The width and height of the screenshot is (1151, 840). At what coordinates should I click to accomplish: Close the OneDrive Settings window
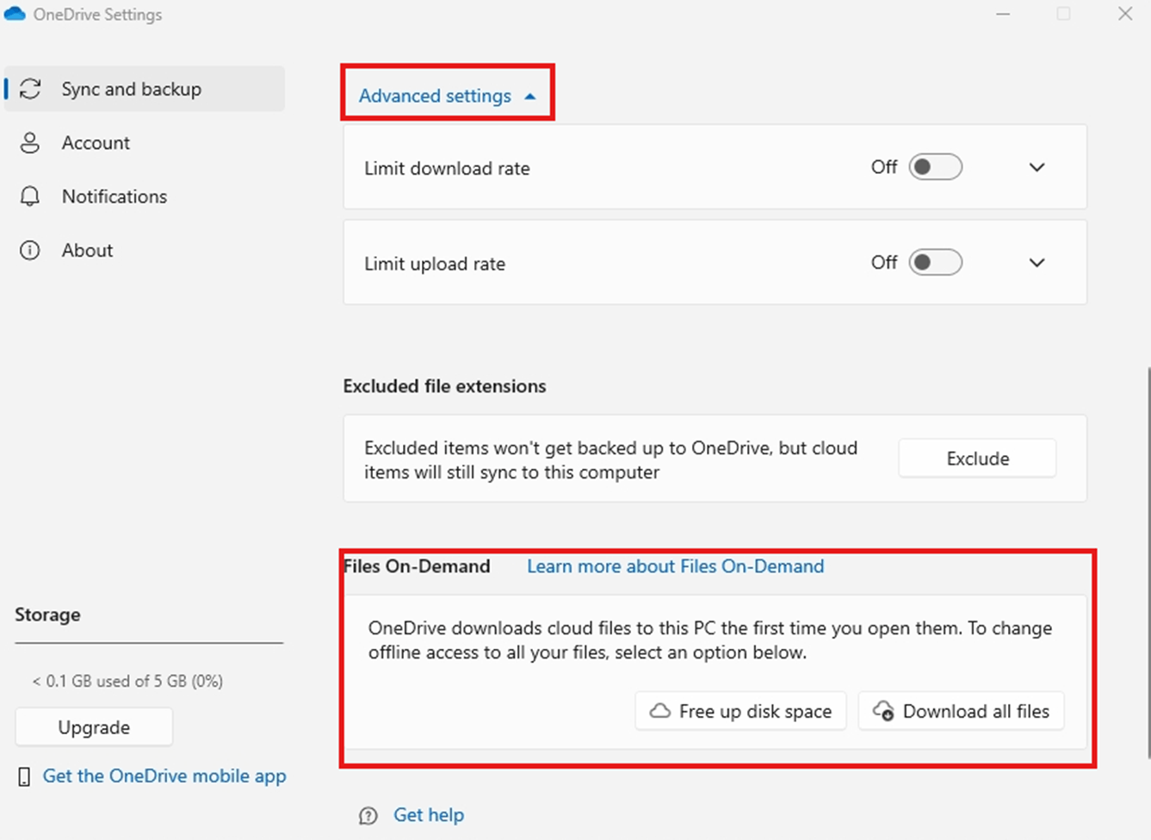1125,14
